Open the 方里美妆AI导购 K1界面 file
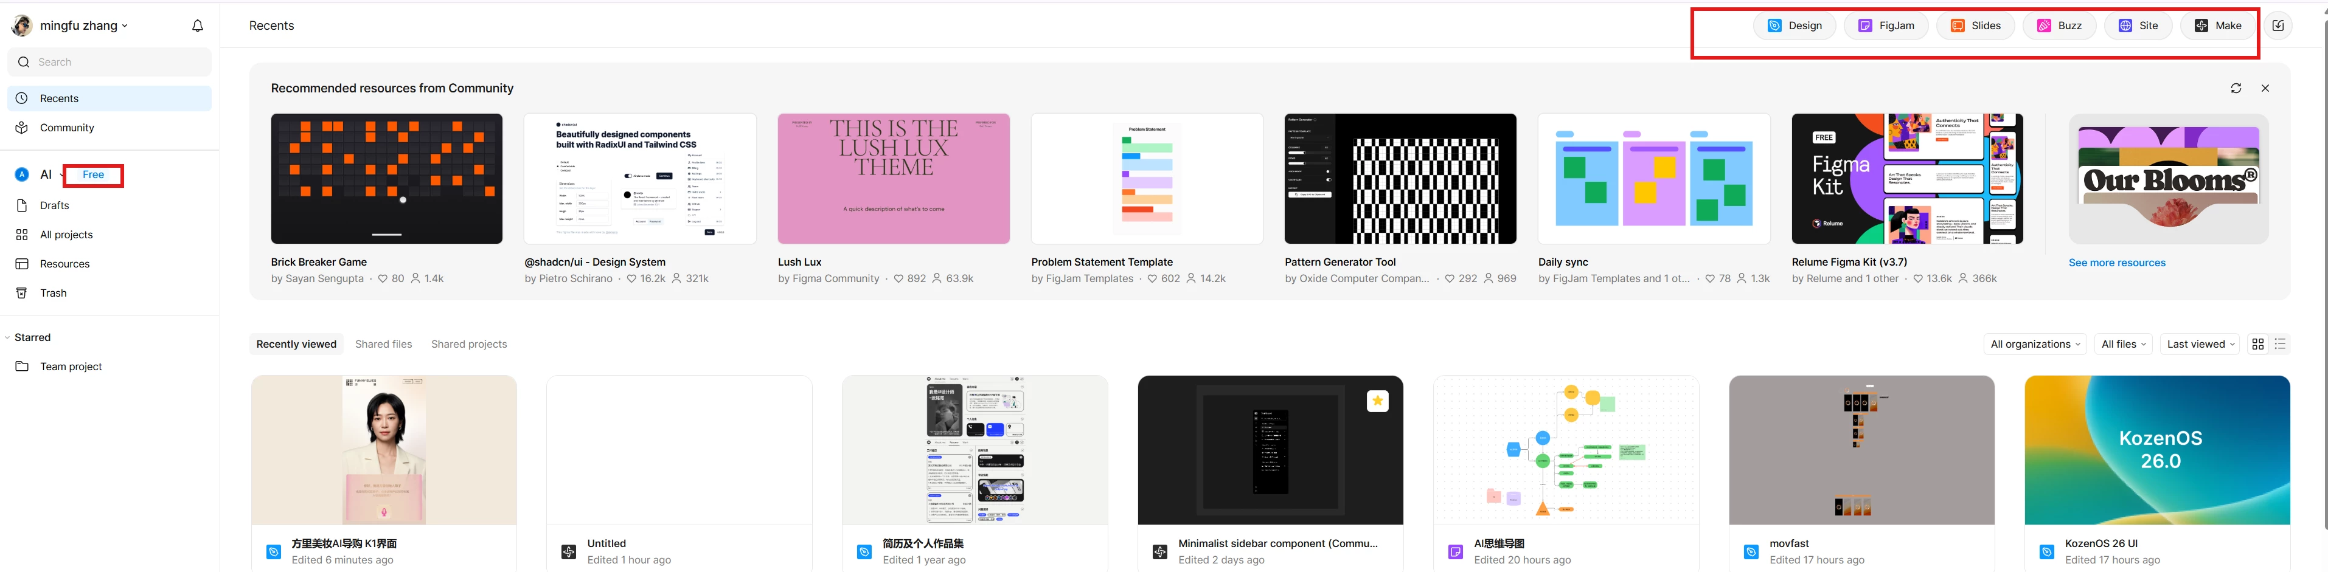 384,451
